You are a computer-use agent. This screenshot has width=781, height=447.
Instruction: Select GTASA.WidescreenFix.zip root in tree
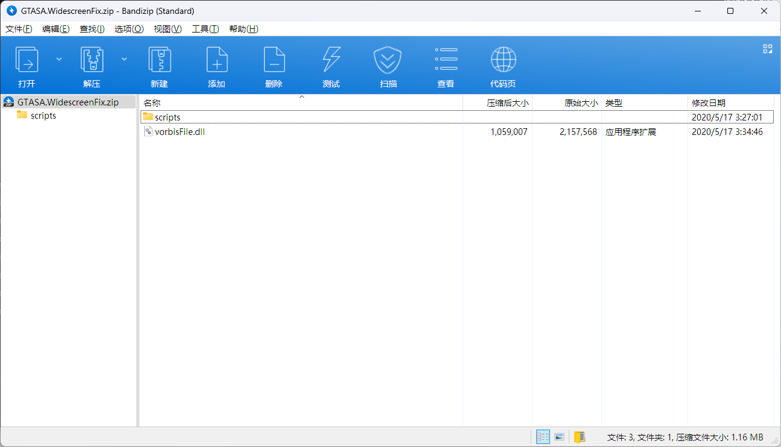pos(68,102)
